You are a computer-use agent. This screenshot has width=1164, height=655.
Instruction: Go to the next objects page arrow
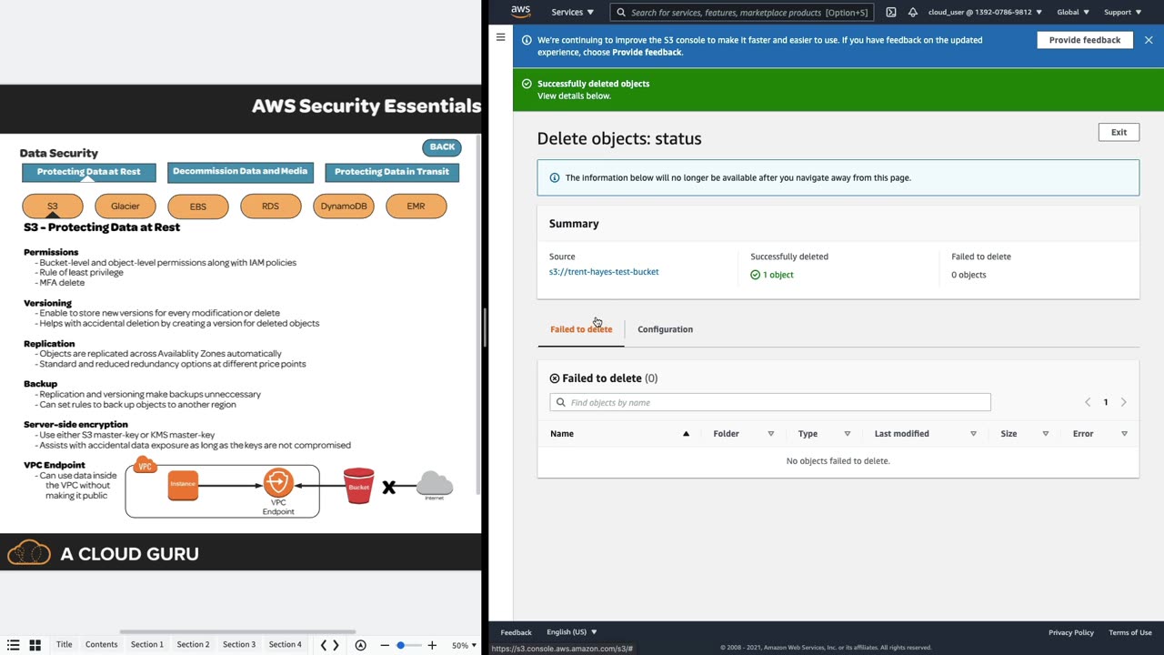[1124, 402]
